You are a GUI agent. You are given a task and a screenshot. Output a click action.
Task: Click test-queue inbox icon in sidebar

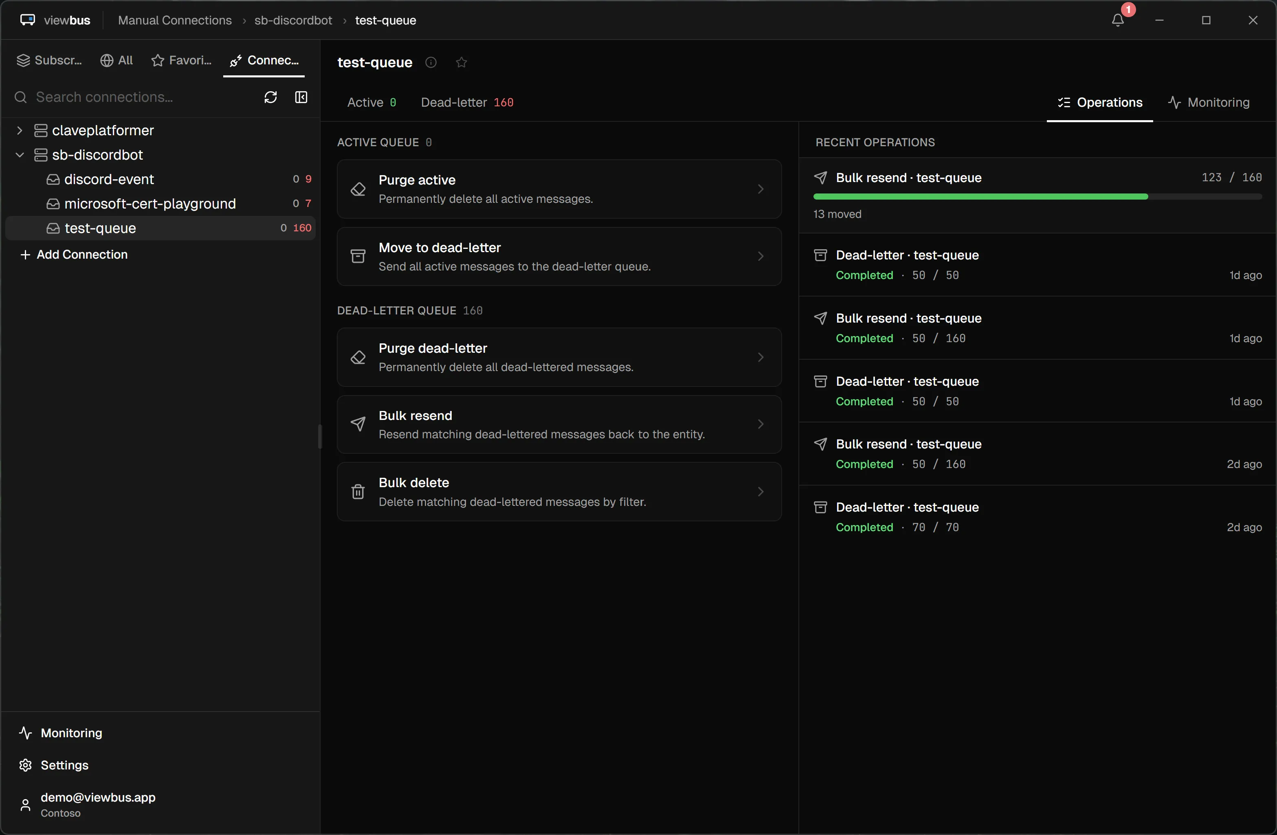[53, 229]
